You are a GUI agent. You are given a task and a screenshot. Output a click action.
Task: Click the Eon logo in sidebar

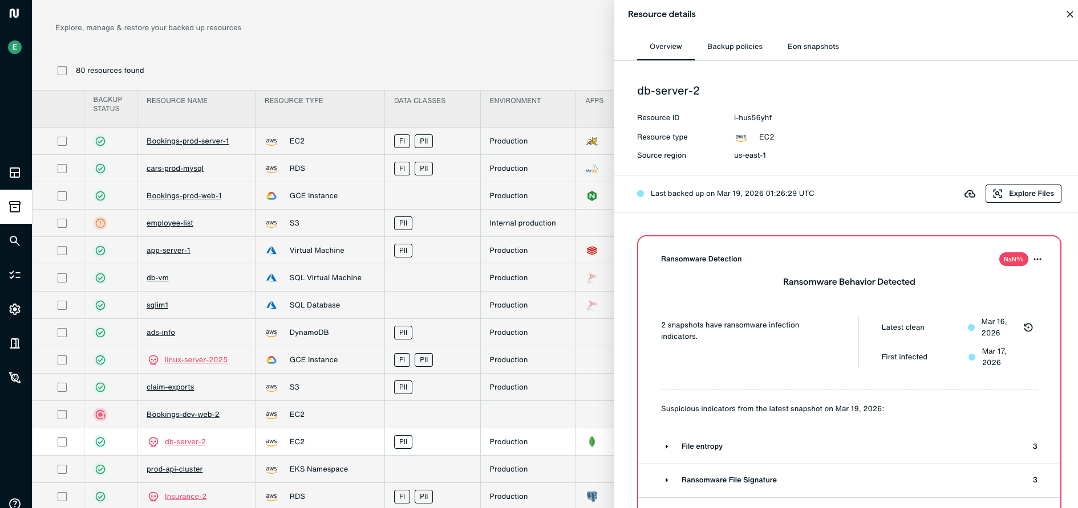15,13
